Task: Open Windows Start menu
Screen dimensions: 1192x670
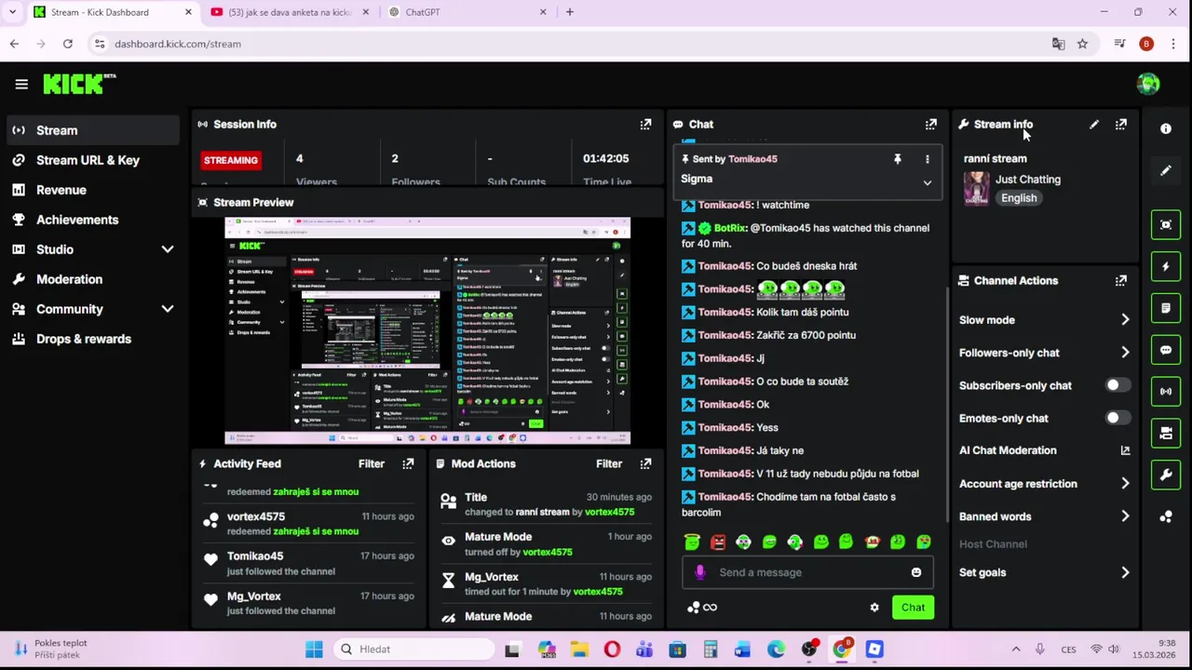Action: [x=314, y=650]
